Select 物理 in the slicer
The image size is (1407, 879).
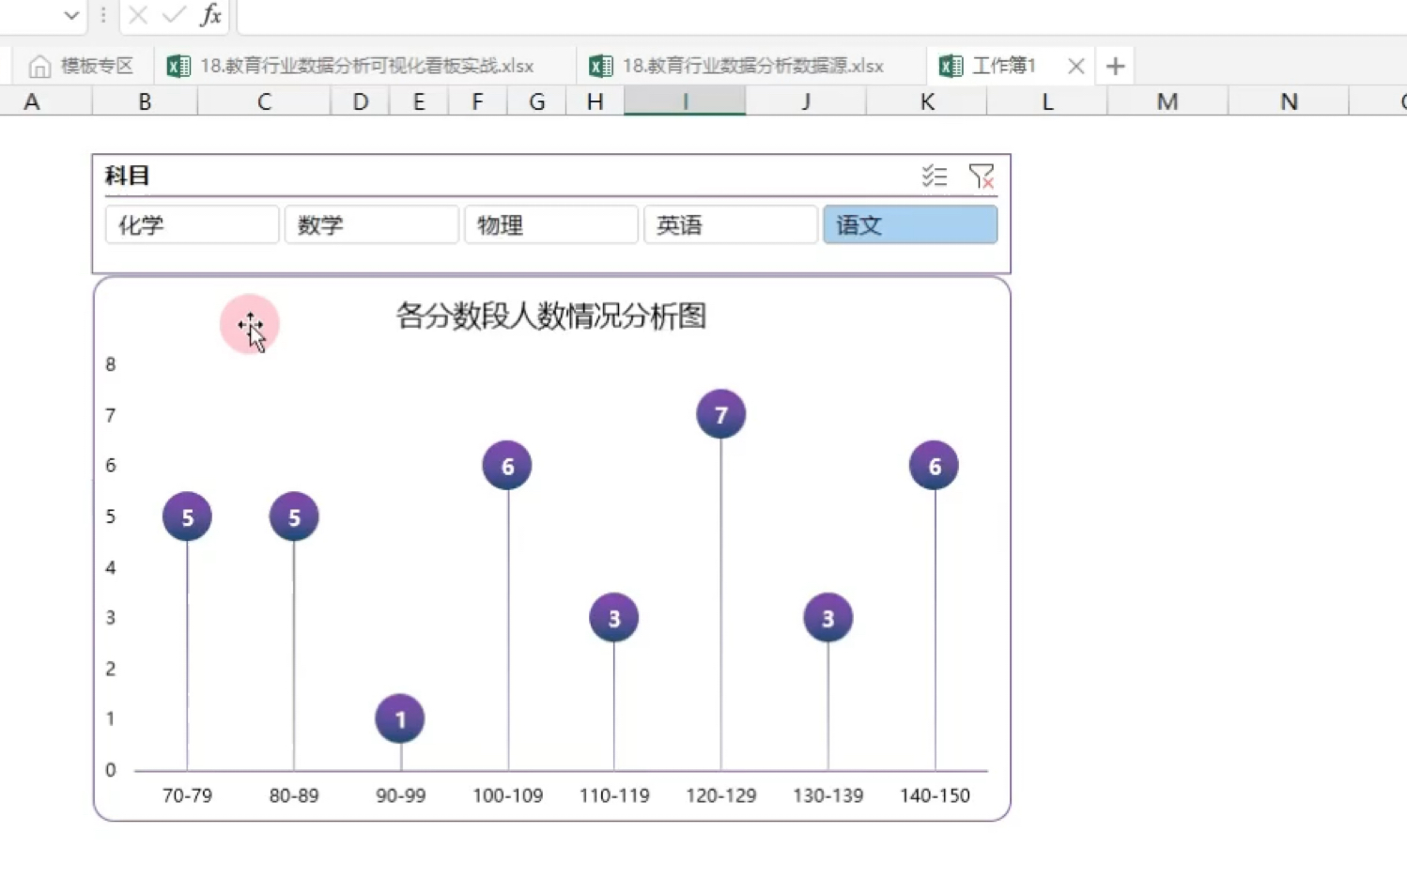(550, 224)
